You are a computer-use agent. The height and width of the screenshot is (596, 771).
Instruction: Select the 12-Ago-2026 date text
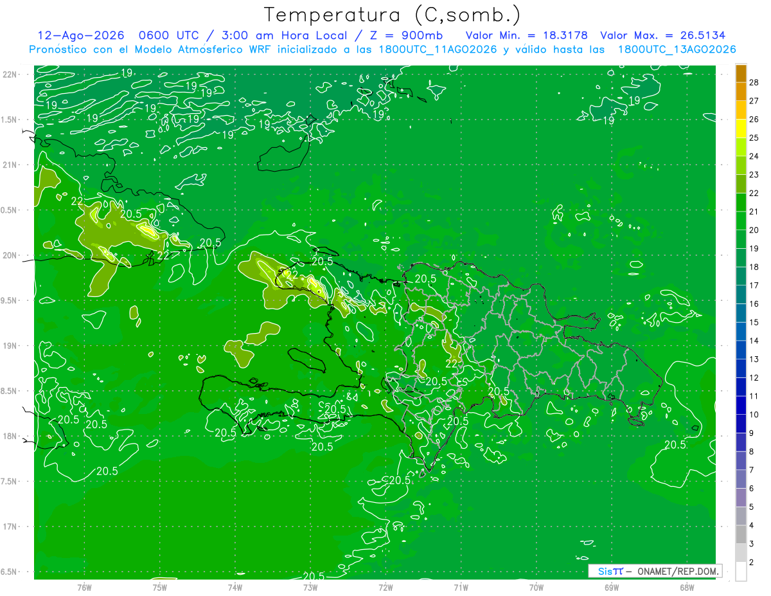click(x=81, y=35)
